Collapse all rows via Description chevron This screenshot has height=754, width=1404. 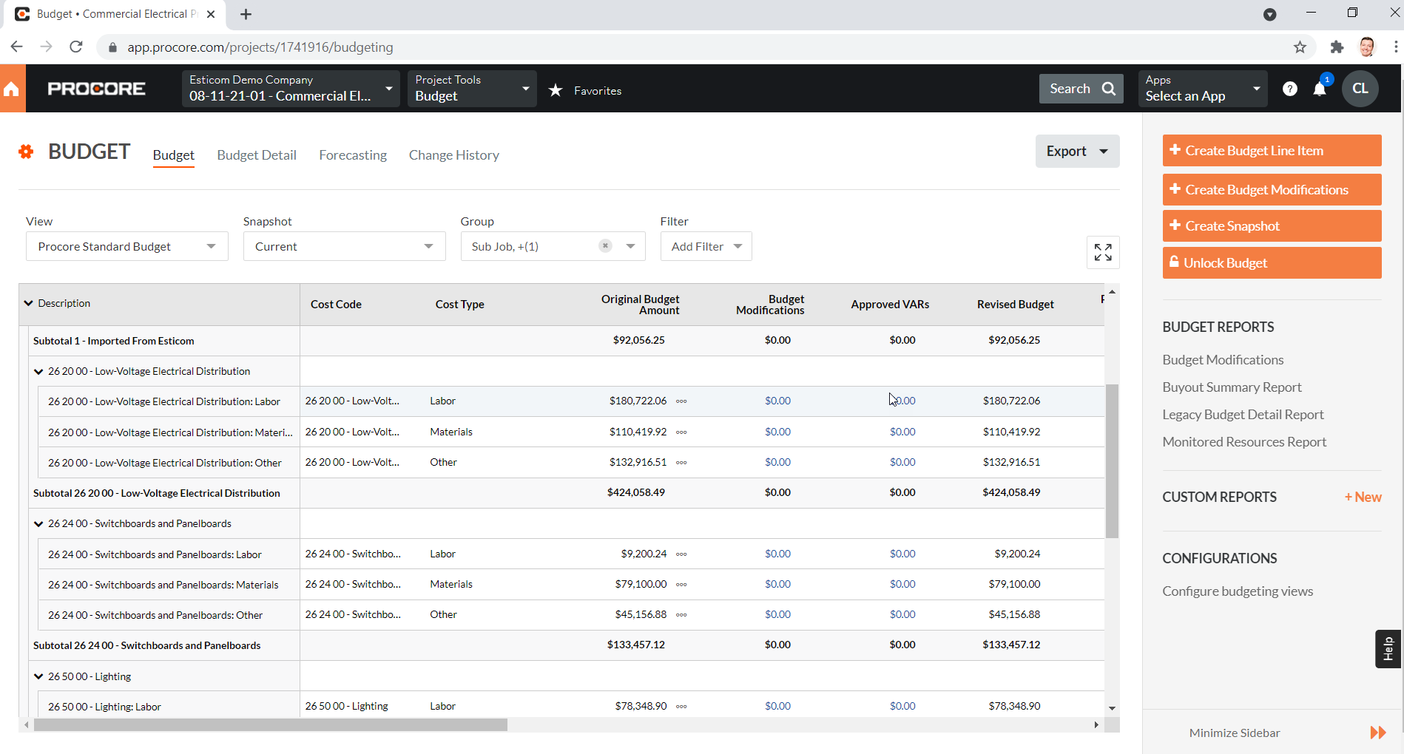coord(29,303)
